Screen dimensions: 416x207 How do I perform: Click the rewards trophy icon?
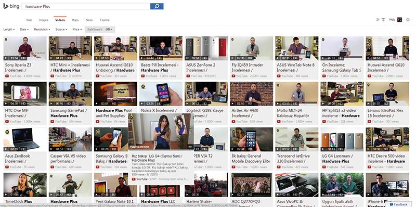coord(383,20)
